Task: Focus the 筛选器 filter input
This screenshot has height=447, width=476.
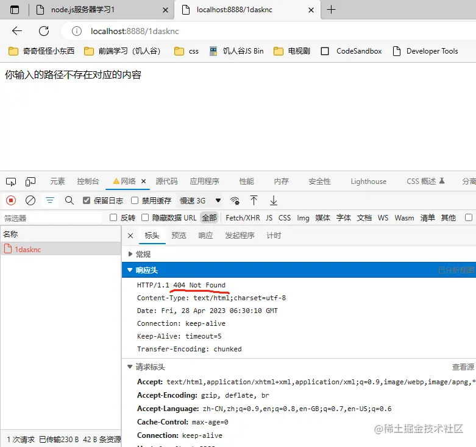Action: click(x=52, y=218)
